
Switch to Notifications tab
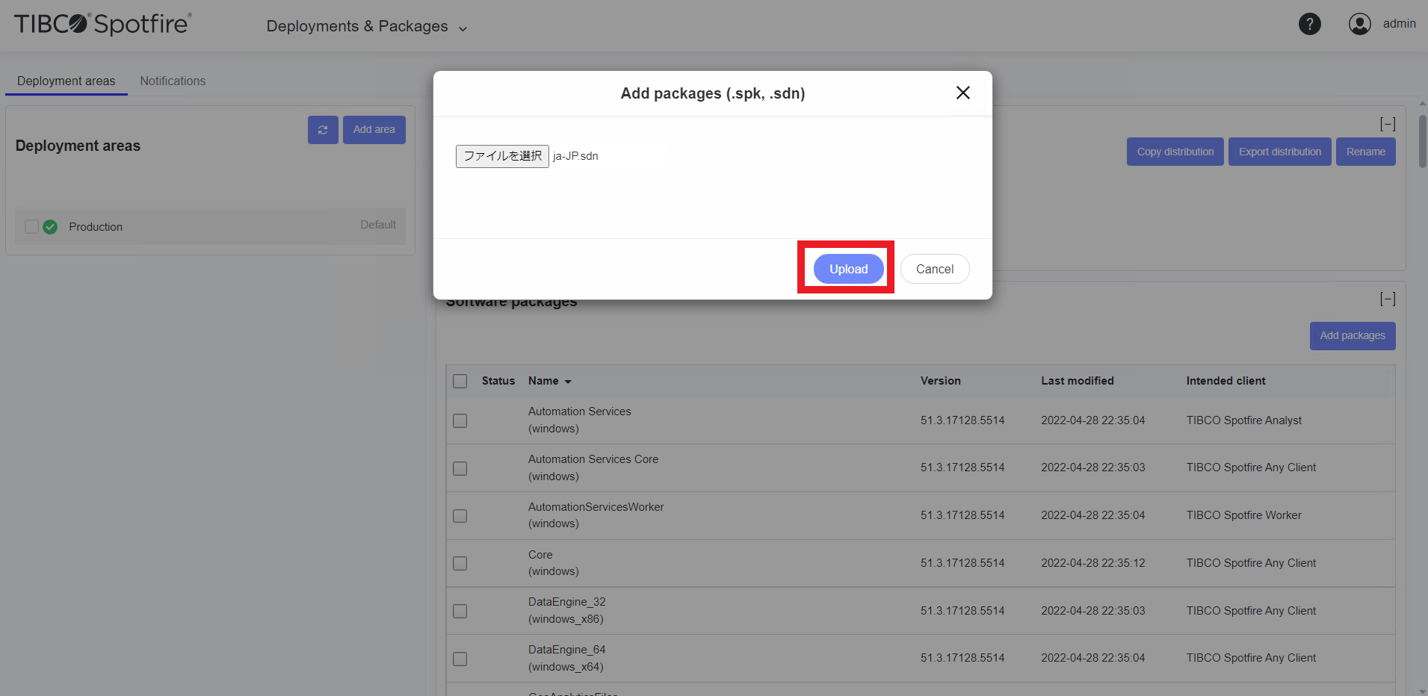[173, 81]
